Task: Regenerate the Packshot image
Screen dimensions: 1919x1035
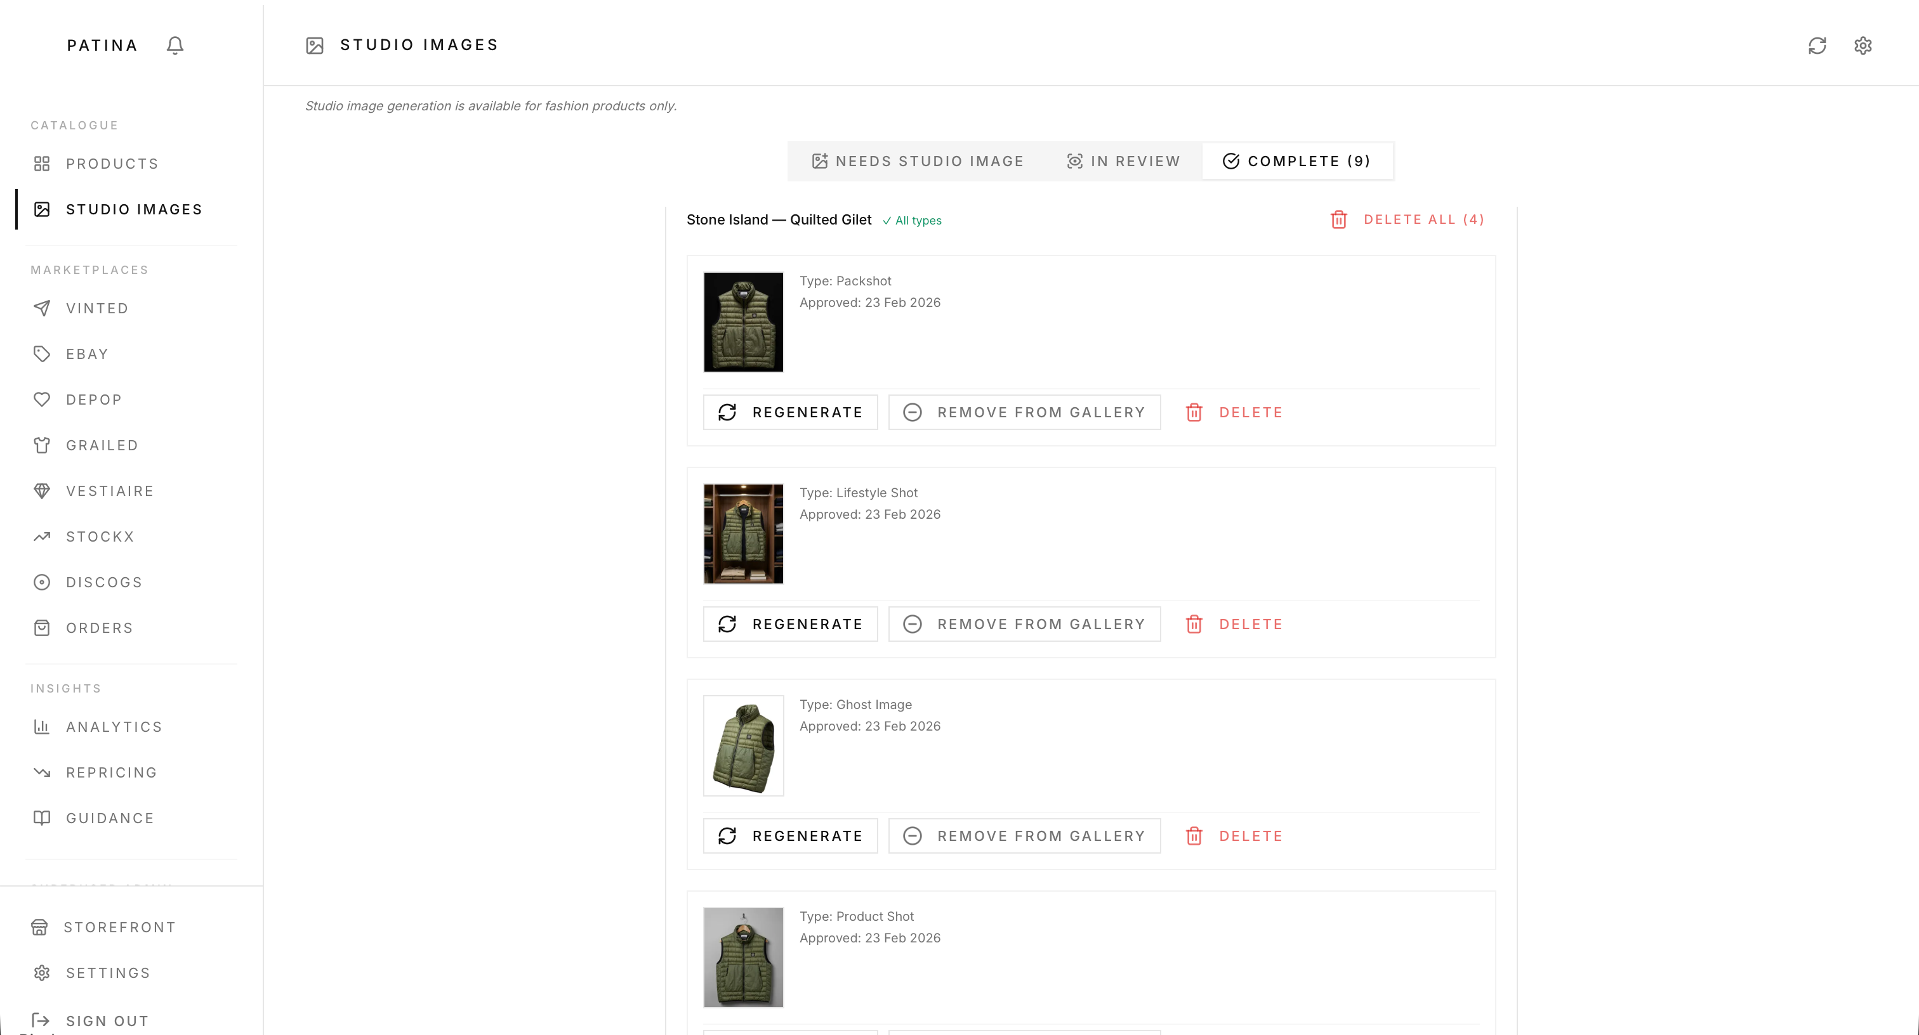Action: tap(791, 412)
